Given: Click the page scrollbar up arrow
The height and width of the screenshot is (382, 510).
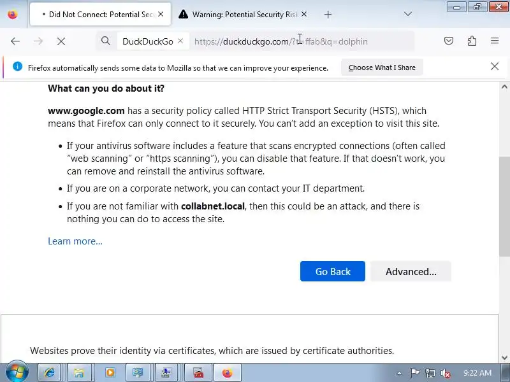Looking at the screenshot, I should 504,87.
